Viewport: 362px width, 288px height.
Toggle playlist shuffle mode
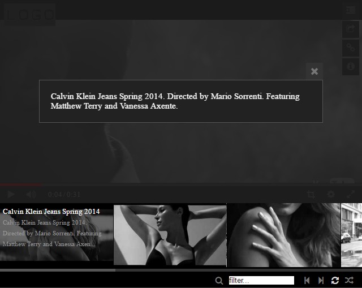(349, 281)
